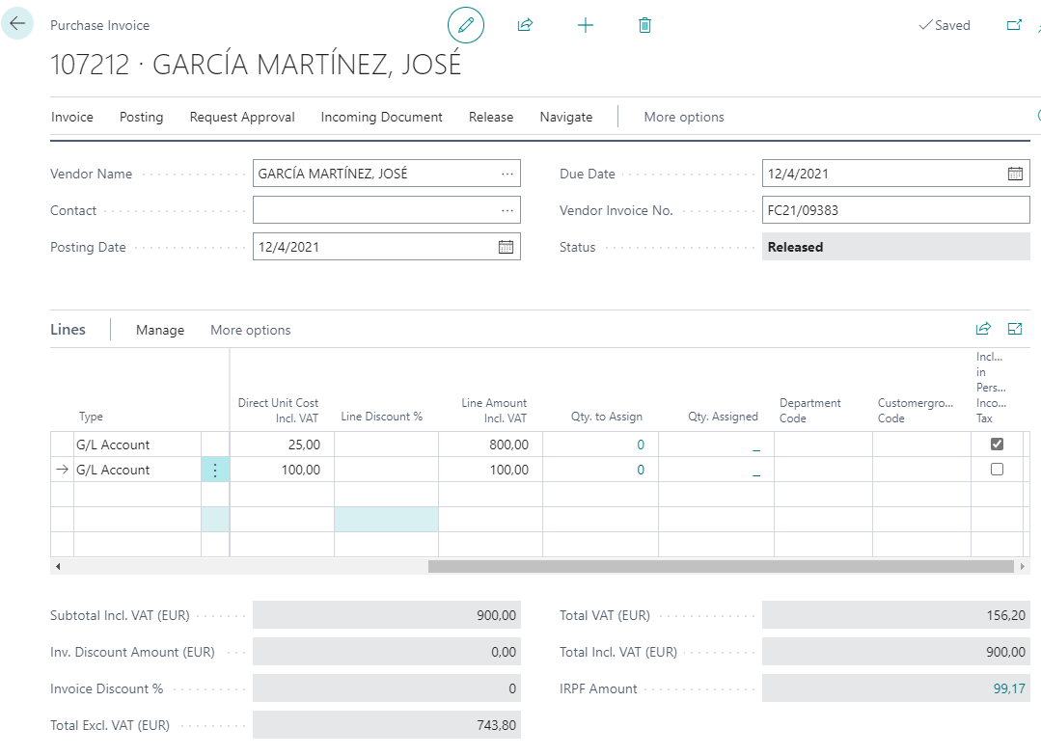
Task: Open Manage in Lines section
Action: (160, 330)
